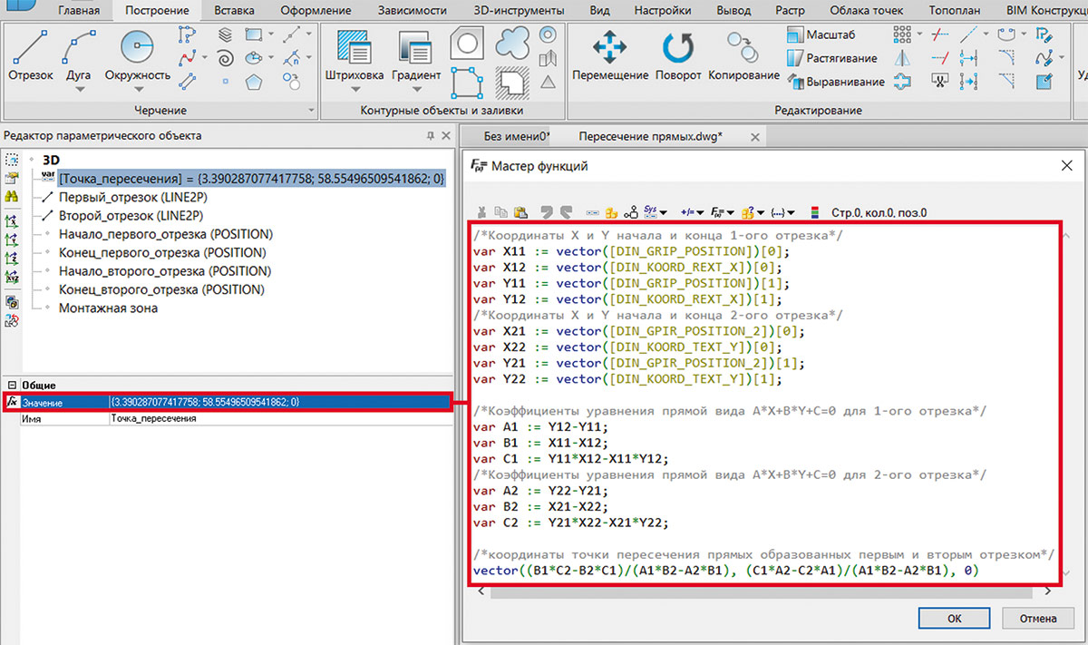Click the polygon shape drawing icon
Image resolution: width=1088 pixels, height=645 pixels.
pyautogui.click(x=254, y=83)
